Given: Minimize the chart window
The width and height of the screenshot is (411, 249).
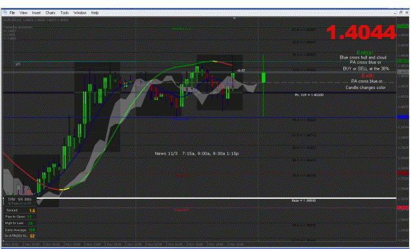Looking at the screenshot, I should (395, 13).
